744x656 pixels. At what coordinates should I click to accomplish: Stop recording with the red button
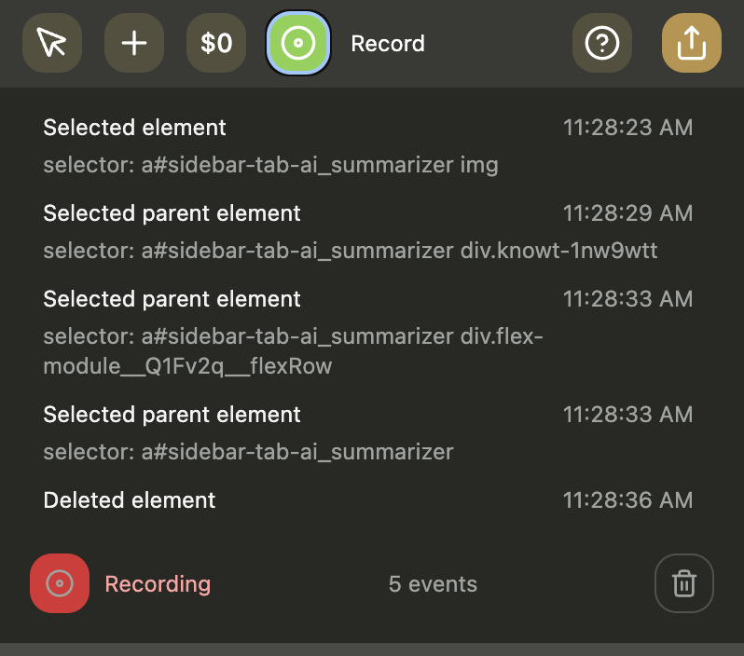pyautogui.click(x=60, y=583)
